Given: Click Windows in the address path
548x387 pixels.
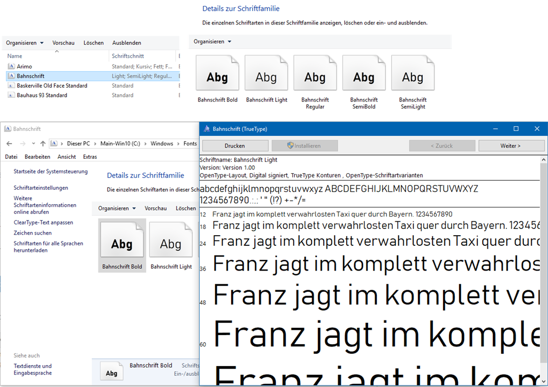Looking at the screenshot, I should [162, 143].
